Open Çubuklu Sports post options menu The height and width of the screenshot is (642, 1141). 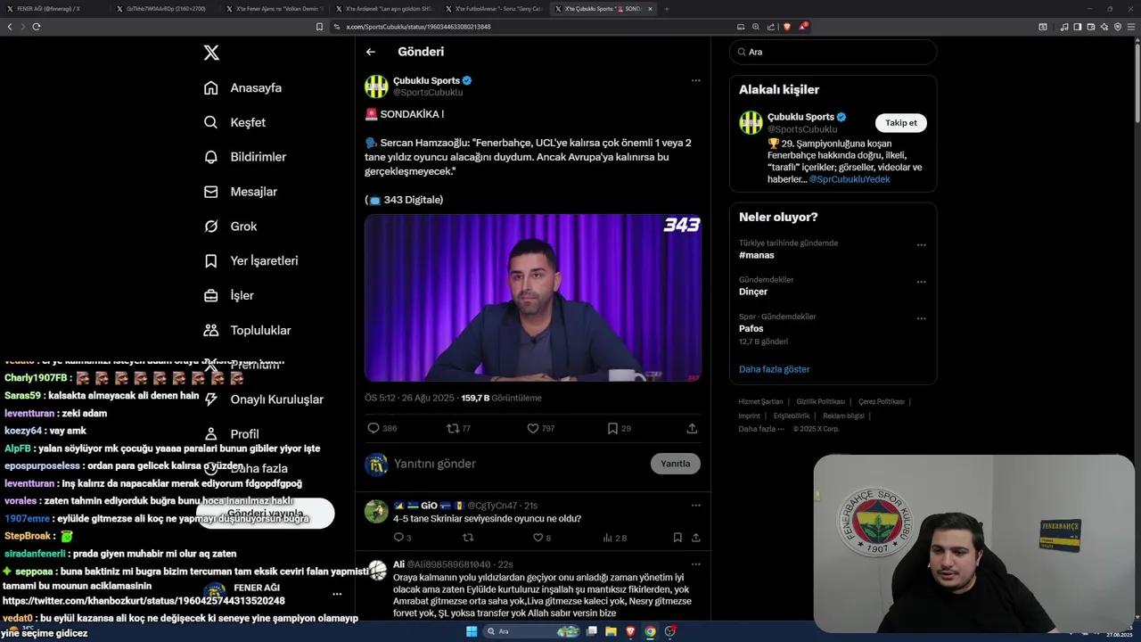695,80
